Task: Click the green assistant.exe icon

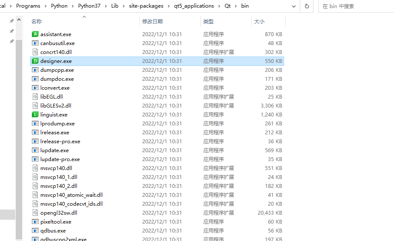Action: (35, 34)
